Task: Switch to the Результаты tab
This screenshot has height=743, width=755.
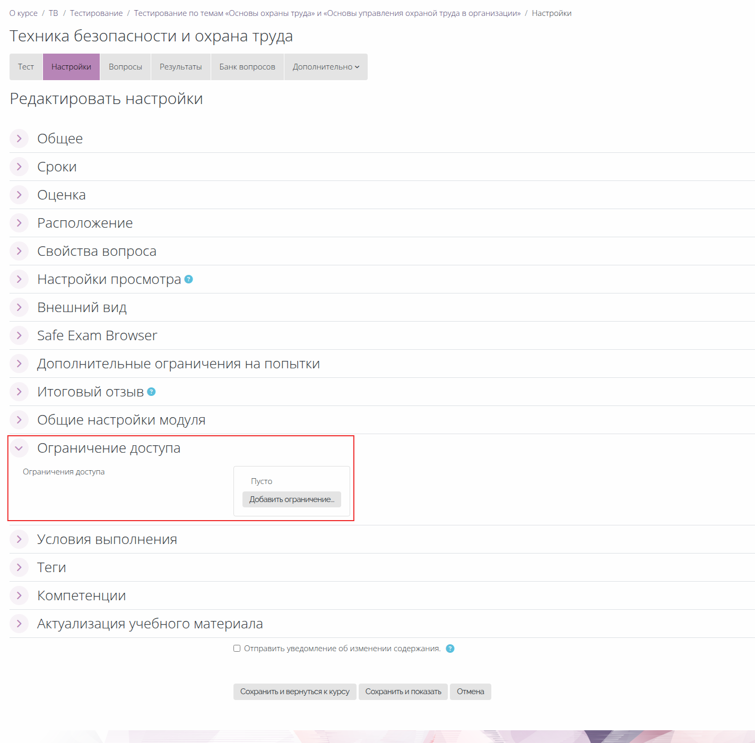Action: [x=180, y=67]
